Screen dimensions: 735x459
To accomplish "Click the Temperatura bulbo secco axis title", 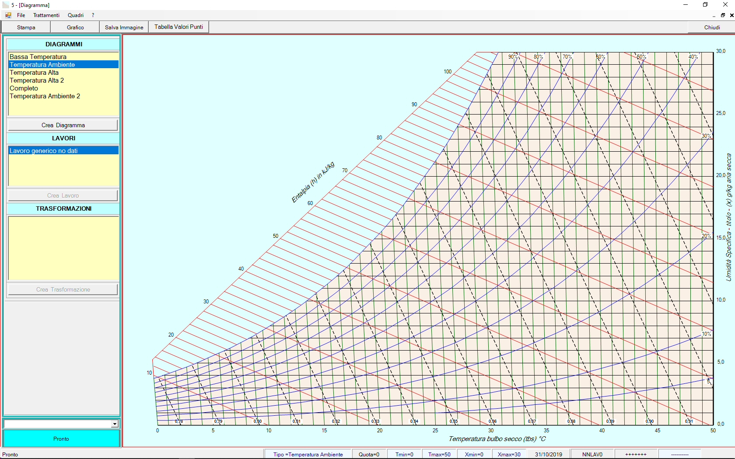I will tap(497, 439).
